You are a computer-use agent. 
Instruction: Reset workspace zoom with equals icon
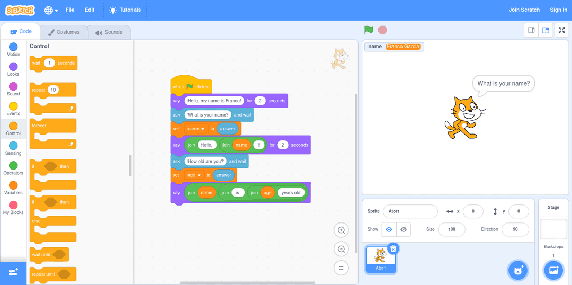(342, 268)
